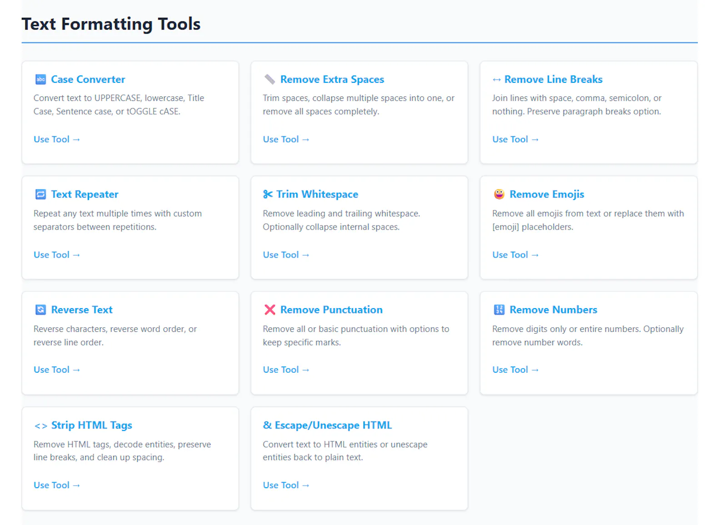
Task: Click description 'Convert text to UPPERCASE, lowercase'
Action: pos(119,105)
